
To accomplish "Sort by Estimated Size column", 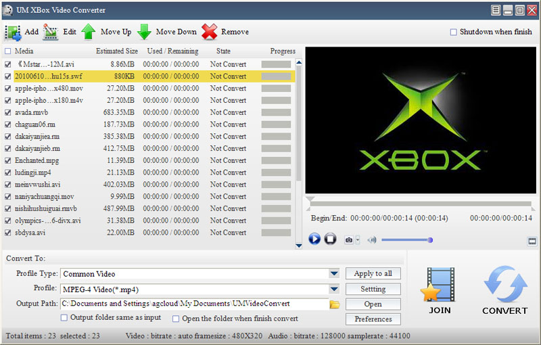I will click(x=116, y=51).
